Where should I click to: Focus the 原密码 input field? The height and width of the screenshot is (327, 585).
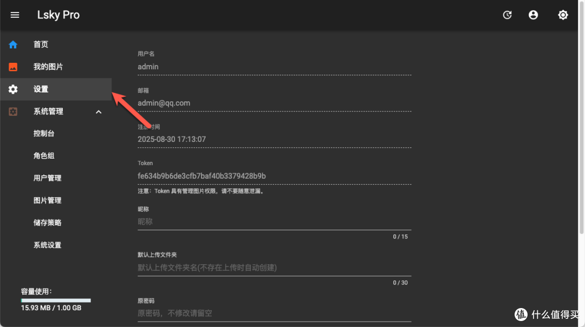[x=274, y=313]
